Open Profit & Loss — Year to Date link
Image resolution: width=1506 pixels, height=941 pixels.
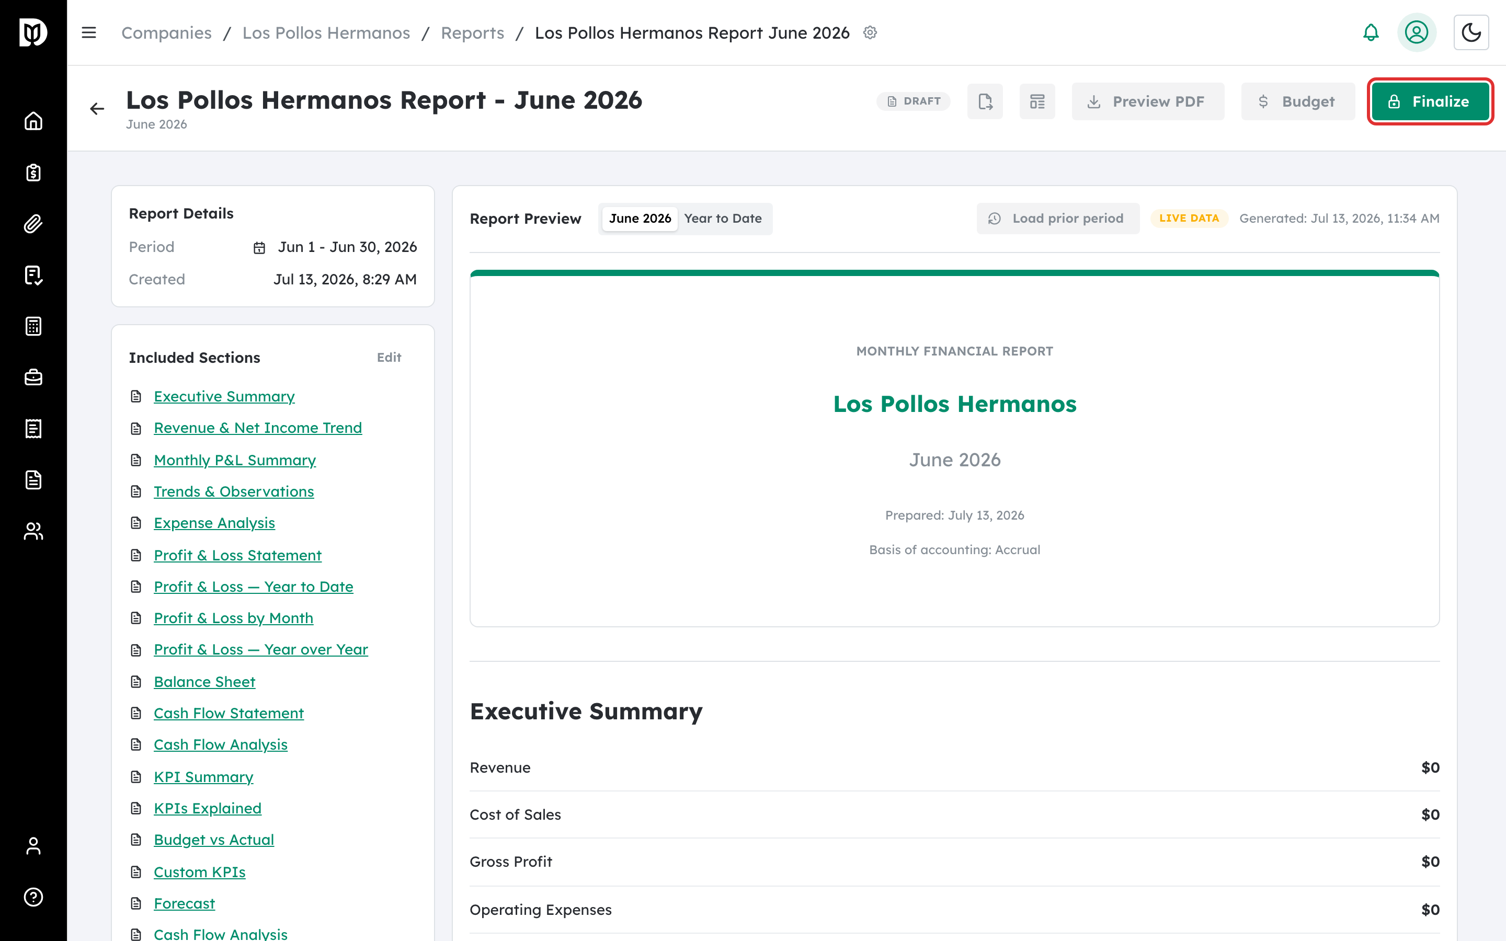point(253,587)
